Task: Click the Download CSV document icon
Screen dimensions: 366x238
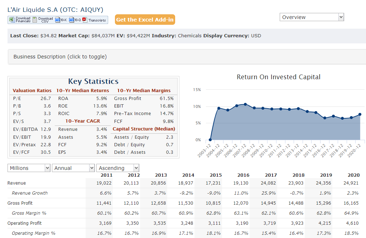Action: [35, 20]
